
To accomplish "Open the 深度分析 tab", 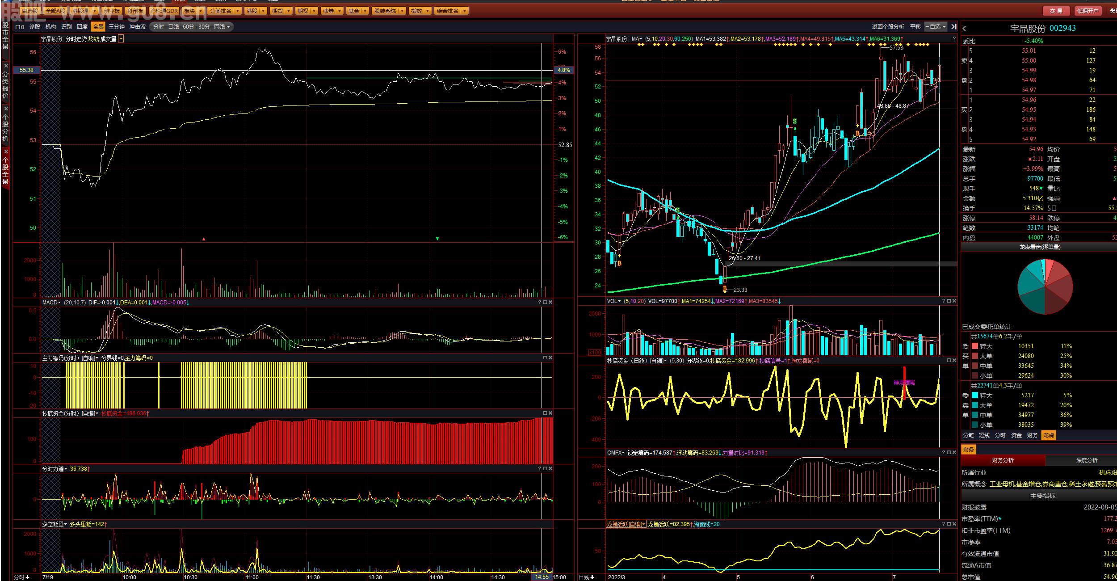I will tap(1087, 460).
